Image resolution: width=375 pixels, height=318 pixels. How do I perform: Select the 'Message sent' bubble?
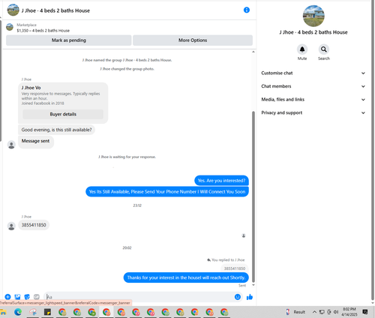36,142
